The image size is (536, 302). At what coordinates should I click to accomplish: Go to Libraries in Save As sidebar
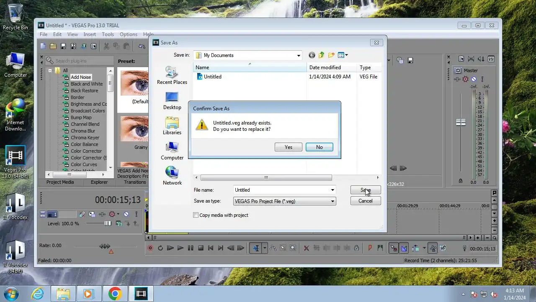click(172, 126)
